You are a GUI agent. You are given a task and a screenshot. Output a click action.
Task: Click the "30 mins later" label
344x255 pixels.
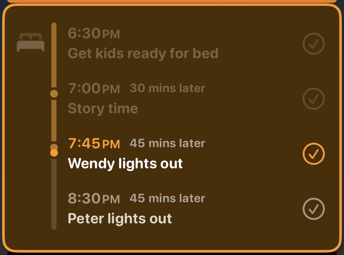point(167,88)
